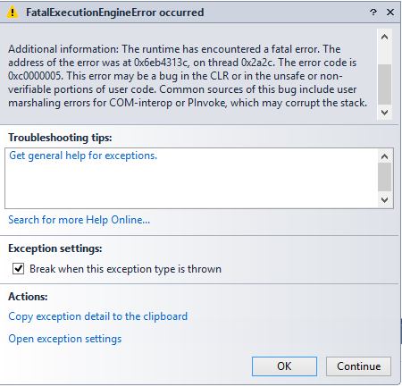The width and height of the screenshot is (402, 387).
Task: Click Search for more Help Online link
Action: click(x=79, y=220)
